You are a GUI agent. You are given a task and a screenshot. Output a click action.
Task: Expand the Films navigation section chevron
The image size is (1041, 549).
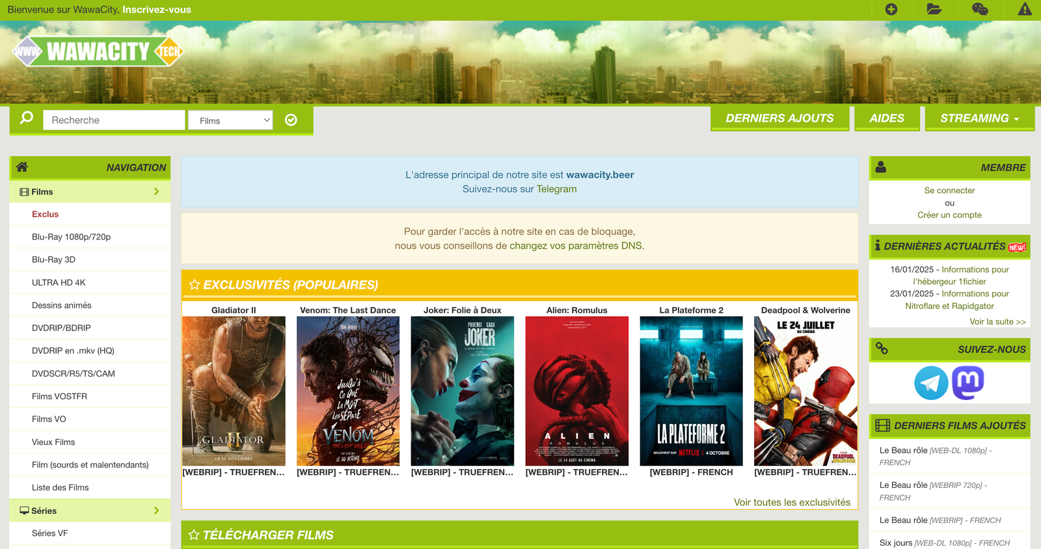pos(156,191)
